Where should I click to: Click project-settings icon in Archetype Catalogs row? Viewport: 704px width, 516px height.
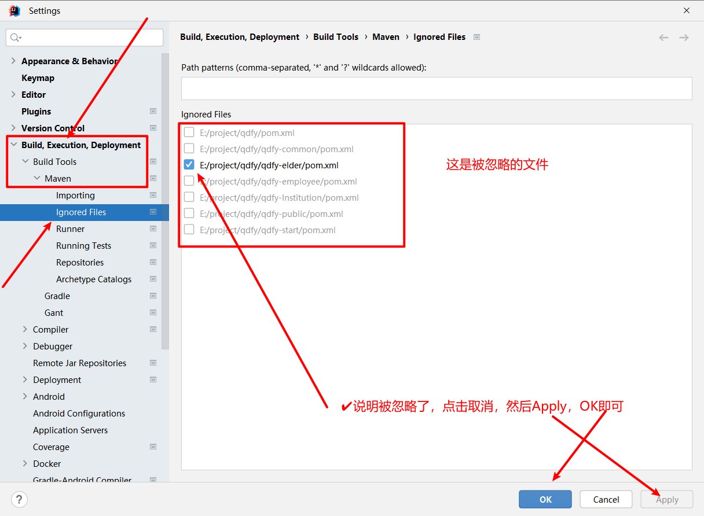pos(153,279)
